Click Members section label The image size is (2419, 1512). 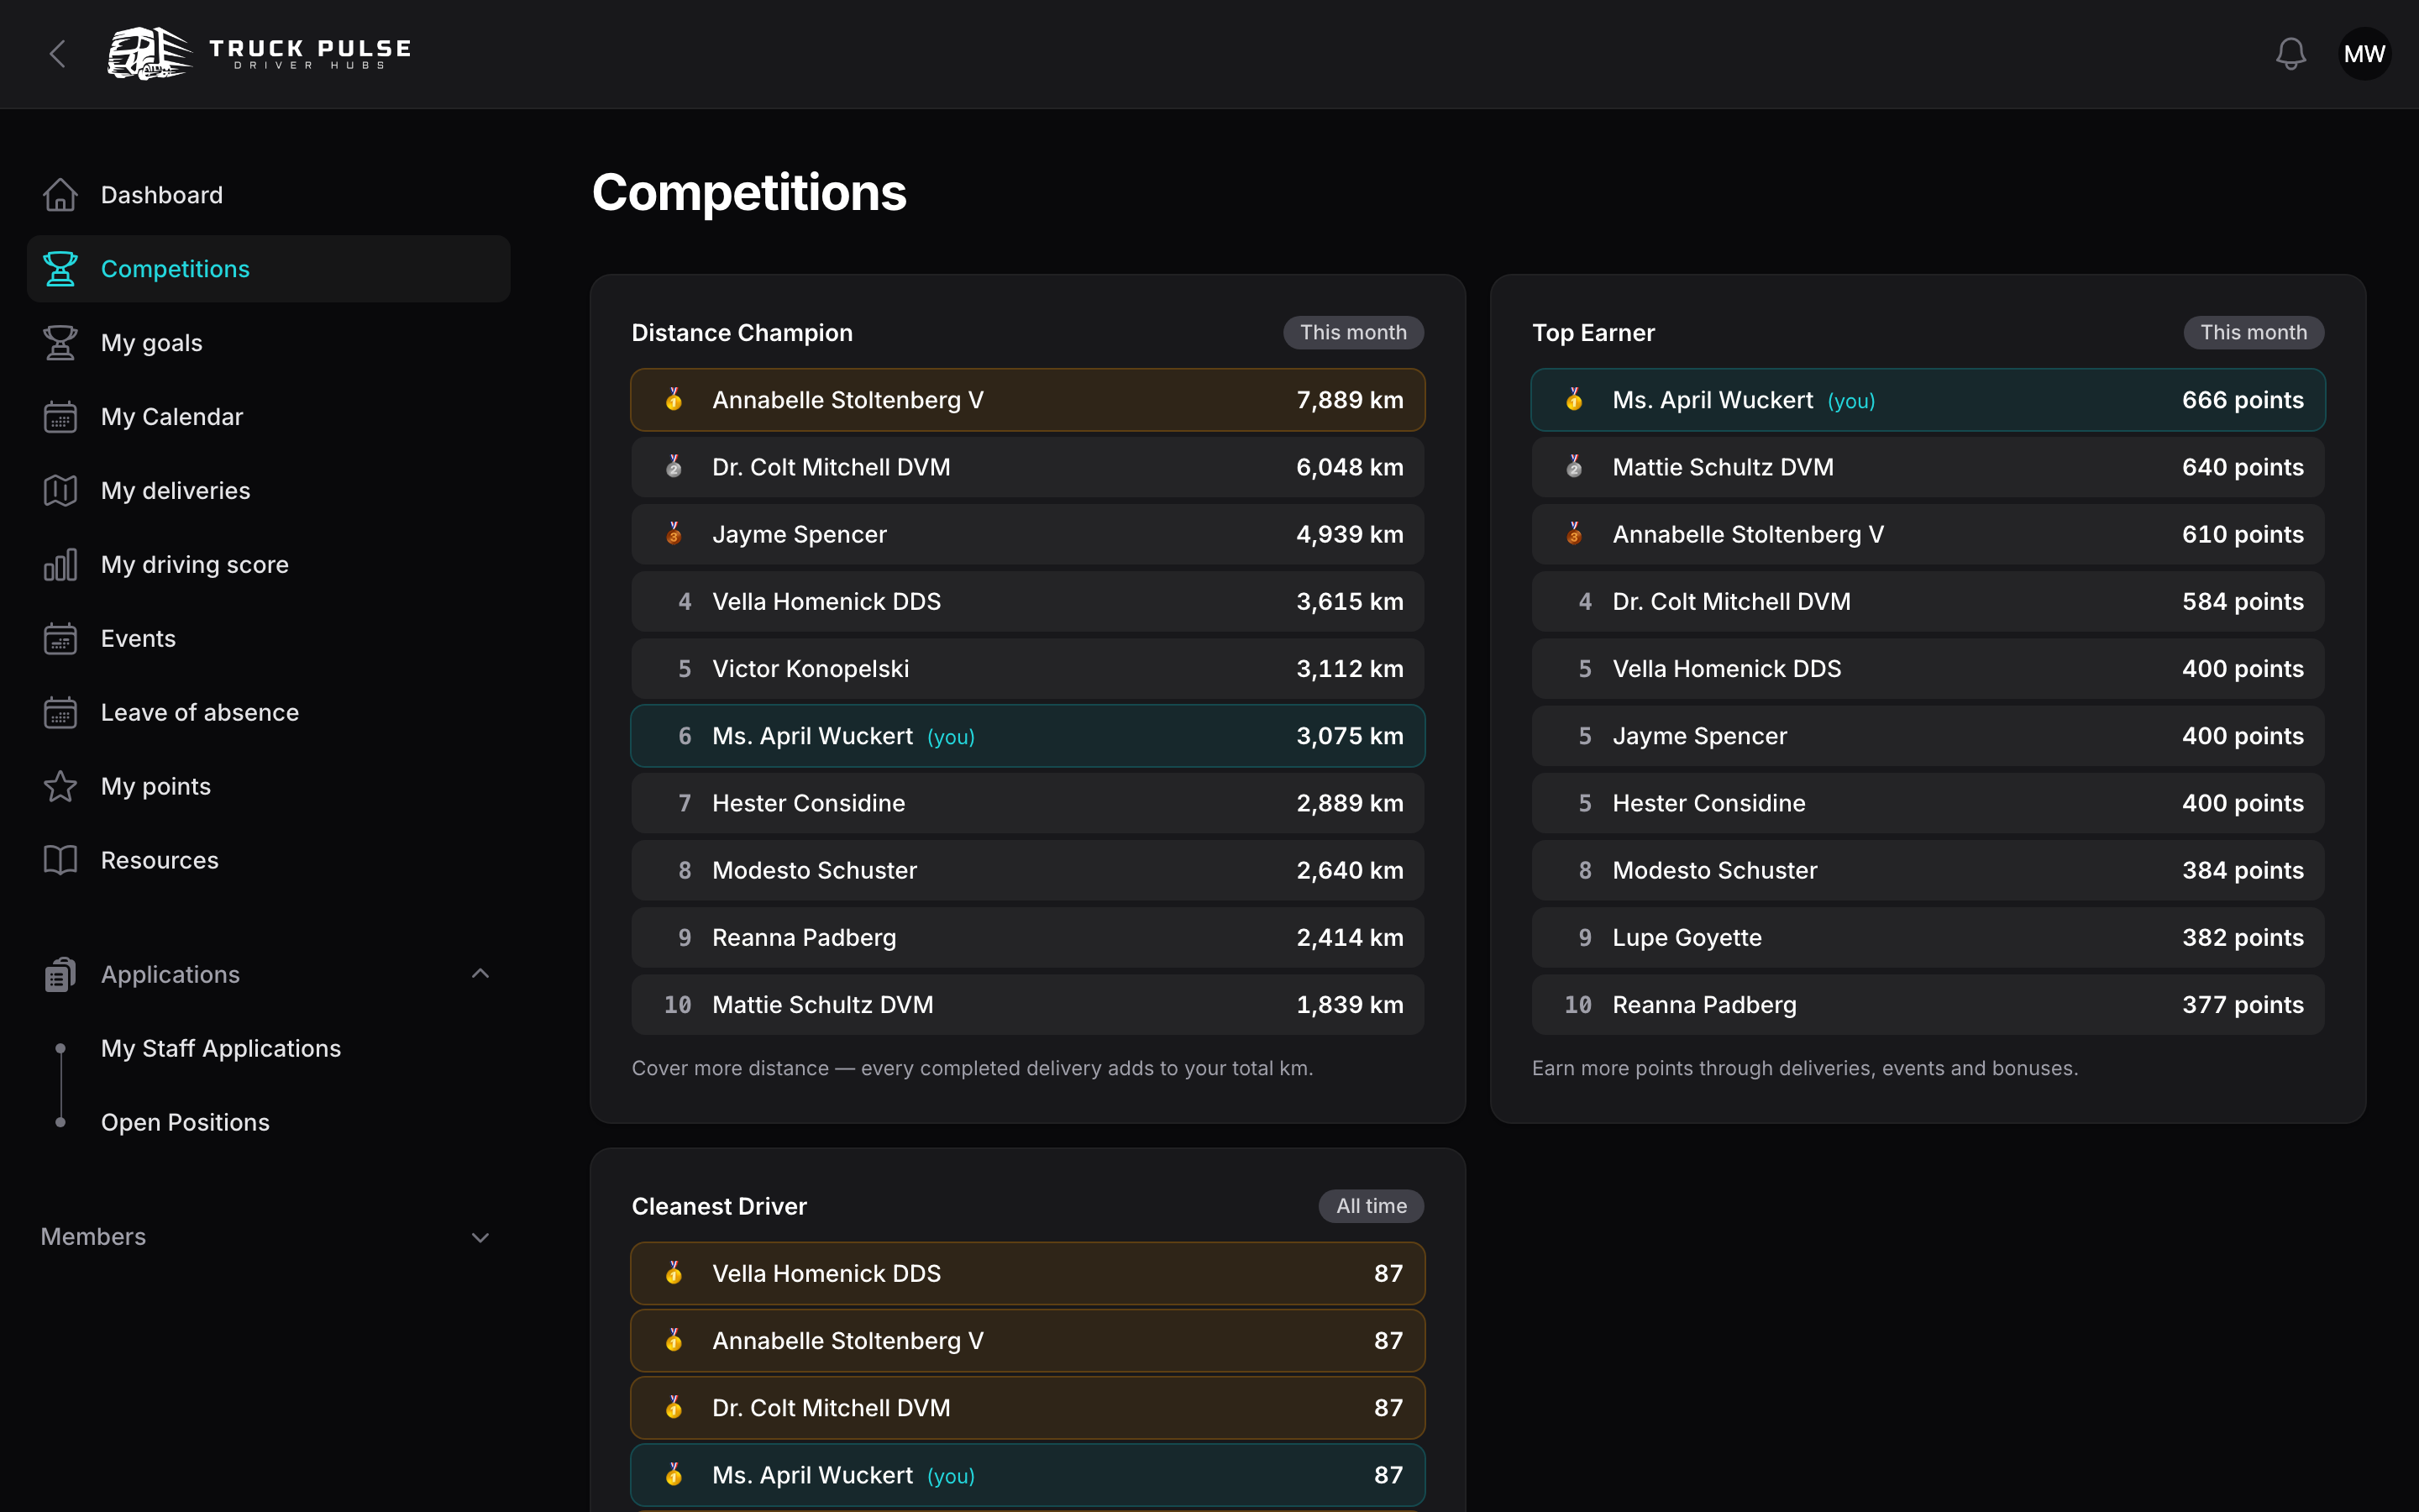93,1237
